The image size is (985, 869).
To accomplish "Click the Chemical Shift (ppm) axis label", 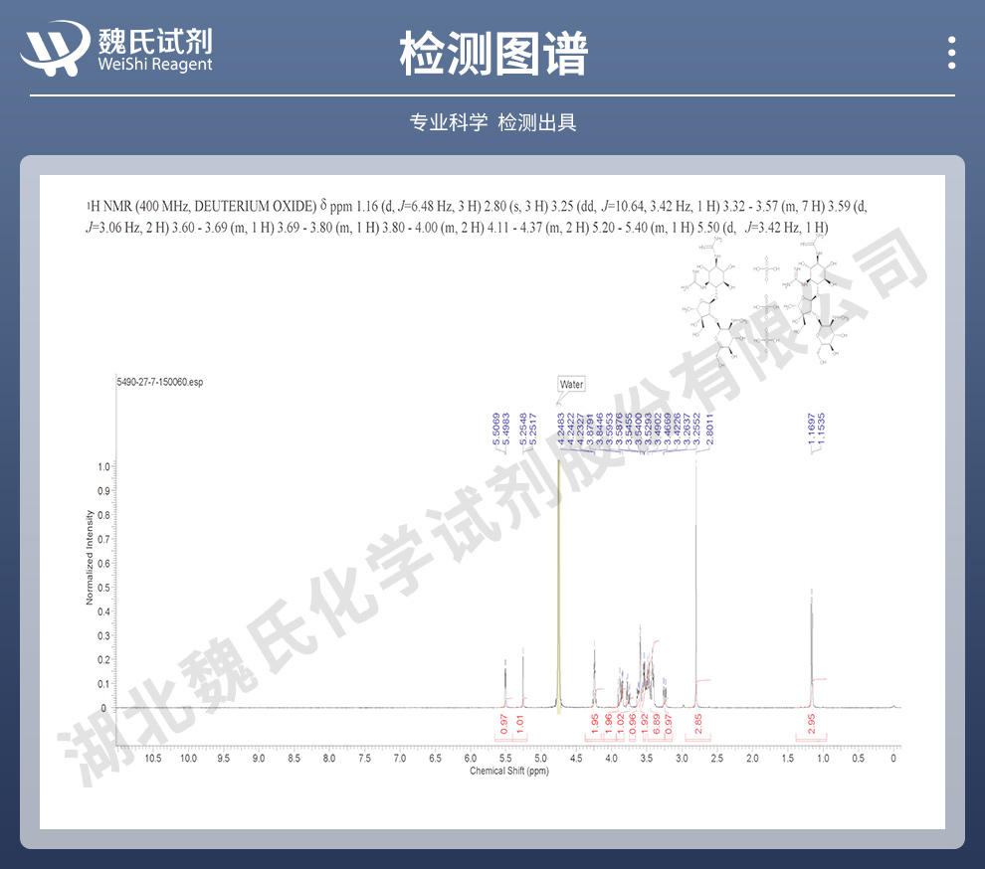I will pyautogui.click(x=509, y=772).
